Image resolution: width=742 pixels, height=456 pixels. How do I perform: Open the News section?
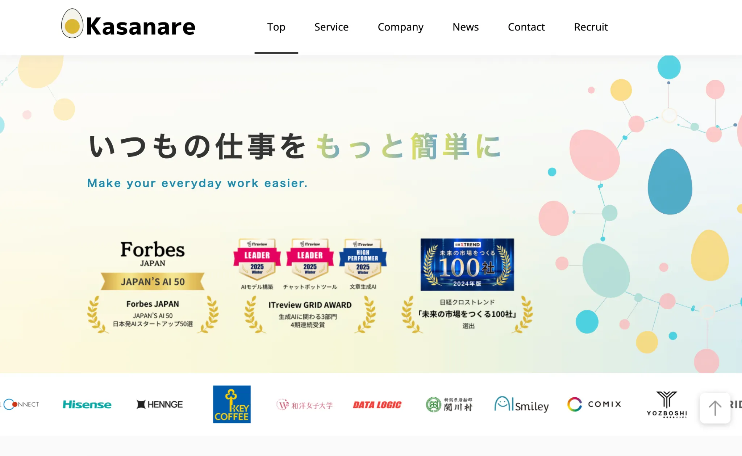[x=466, y=27]
